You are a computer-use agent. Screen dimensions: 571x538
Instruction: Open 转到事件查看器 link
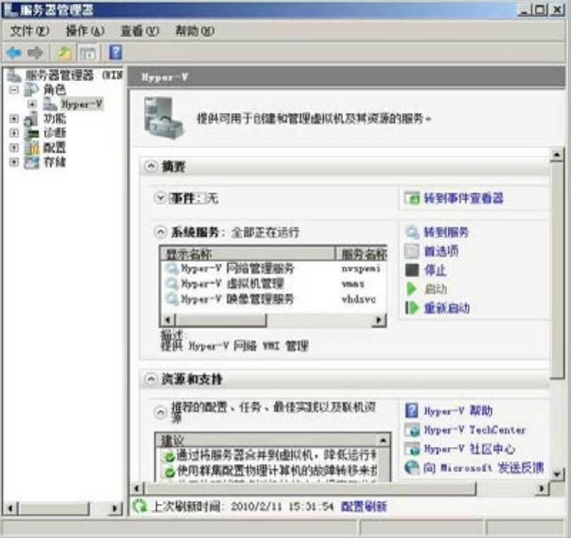point(463,199)
